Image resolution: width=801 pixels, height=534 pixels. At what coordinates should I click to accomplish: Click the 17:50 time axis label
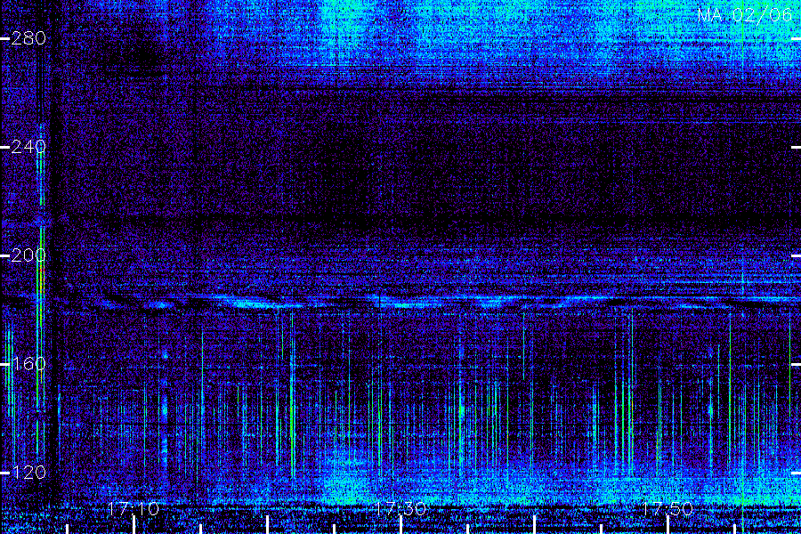[667, 509]
